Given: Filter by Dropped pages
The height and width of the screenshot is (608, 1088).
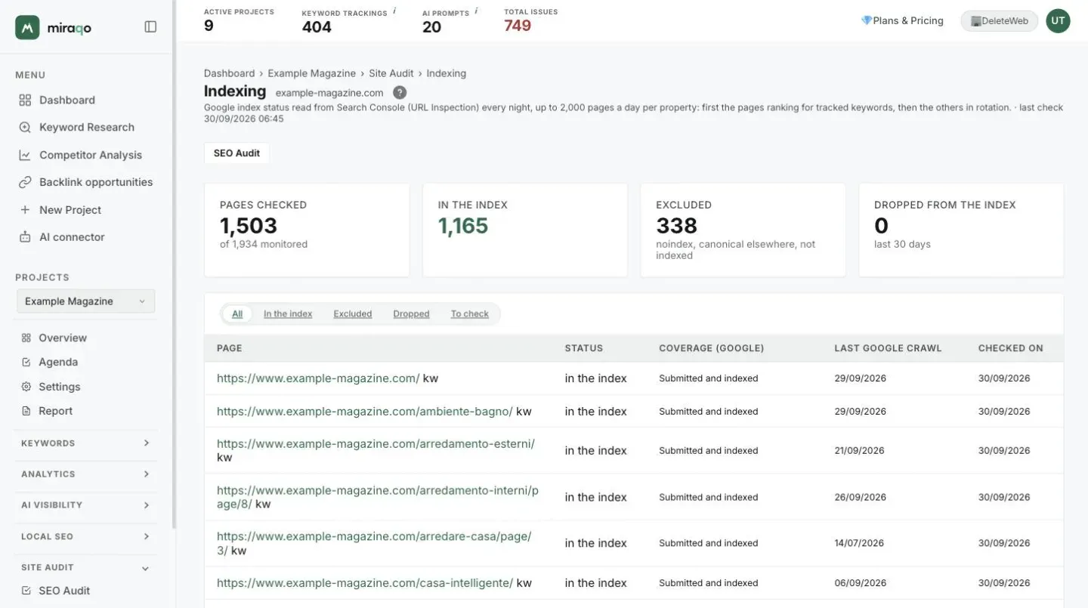Looking at the screenshot, I should tap(411, 314).
